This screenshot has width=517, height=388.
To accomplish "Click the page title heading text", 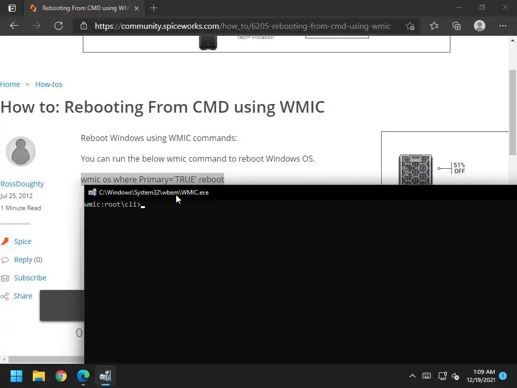I will pyautogui.click(x=163, y=107).
